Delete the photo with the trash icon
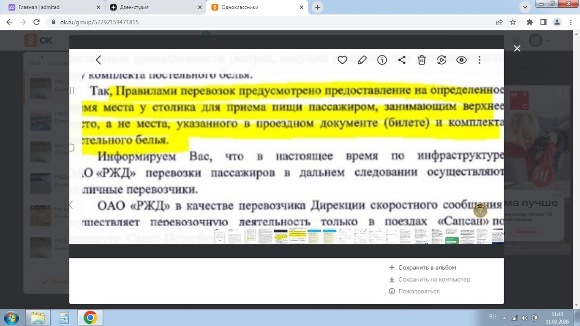Screen dimensions: 580x326 coord(421,60)
